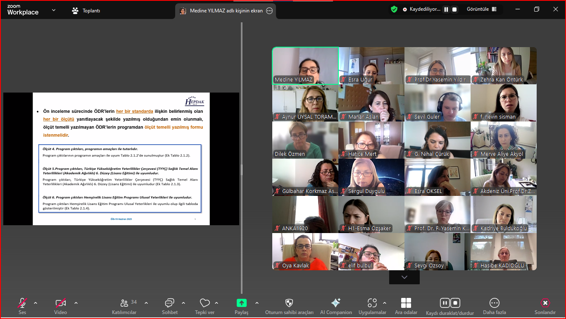This screenshot has height=319, width=566.
Task: Turn on camera with Video button
Action: point(61,303)
